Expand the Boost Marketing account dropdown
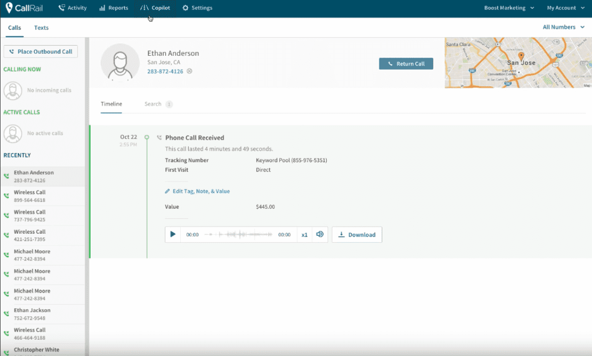Image resolution: width=592 pixels, height=356 pixels. click(509, 8)
